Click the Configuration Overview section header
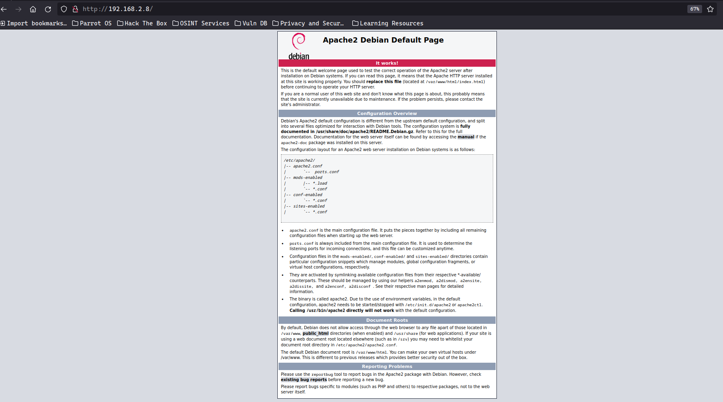This screenshot has height=402, width=723. 387,113
